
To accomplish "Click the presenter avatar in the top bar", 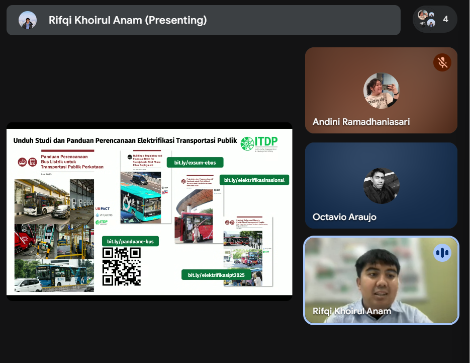I will 28,20.
